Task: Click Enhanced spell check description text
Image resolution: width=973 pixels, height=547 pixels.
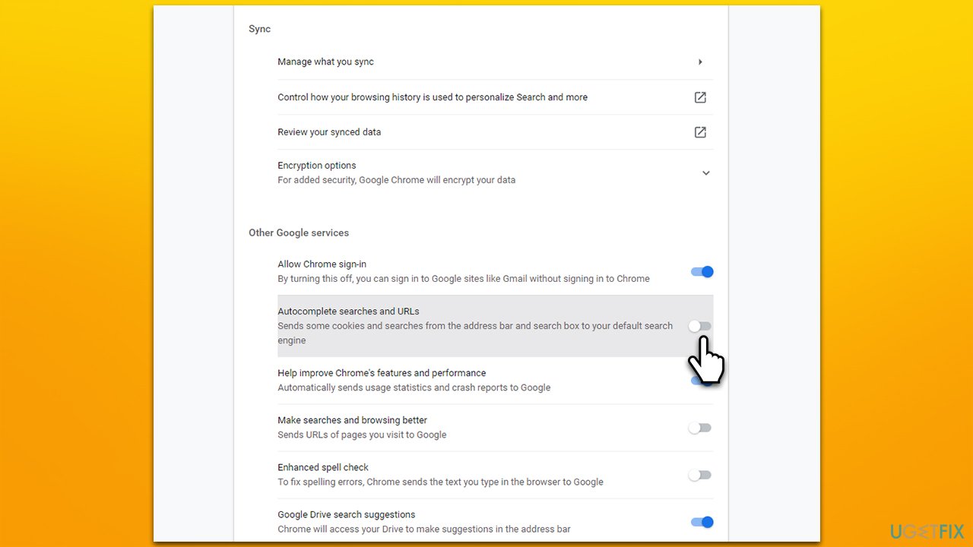Action: click(x=440, y=482)
